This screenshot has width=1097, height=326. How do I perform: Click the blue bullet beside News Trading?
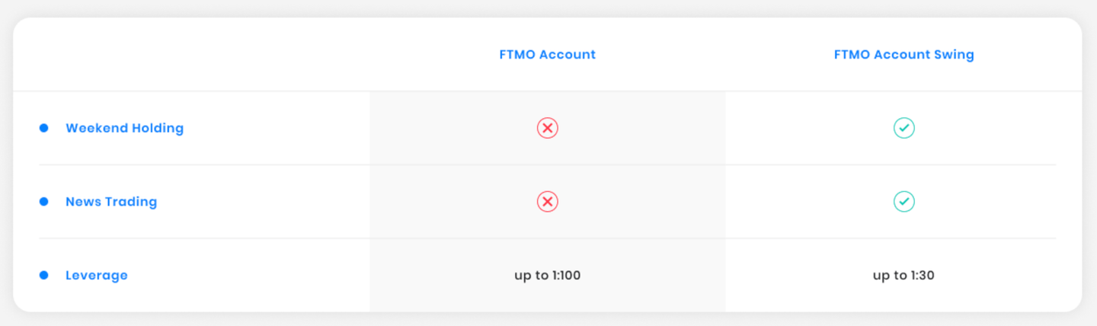[x=43, y=202]
